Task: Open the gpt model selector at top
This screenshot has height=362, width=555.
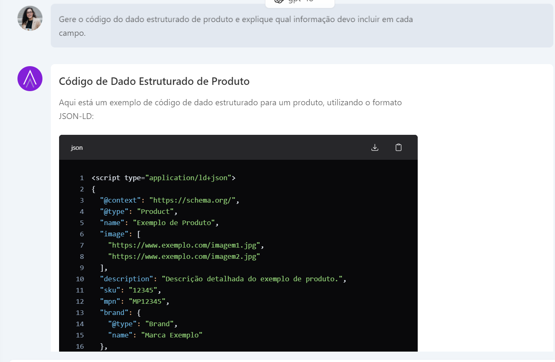Action: tap(300, 2)
